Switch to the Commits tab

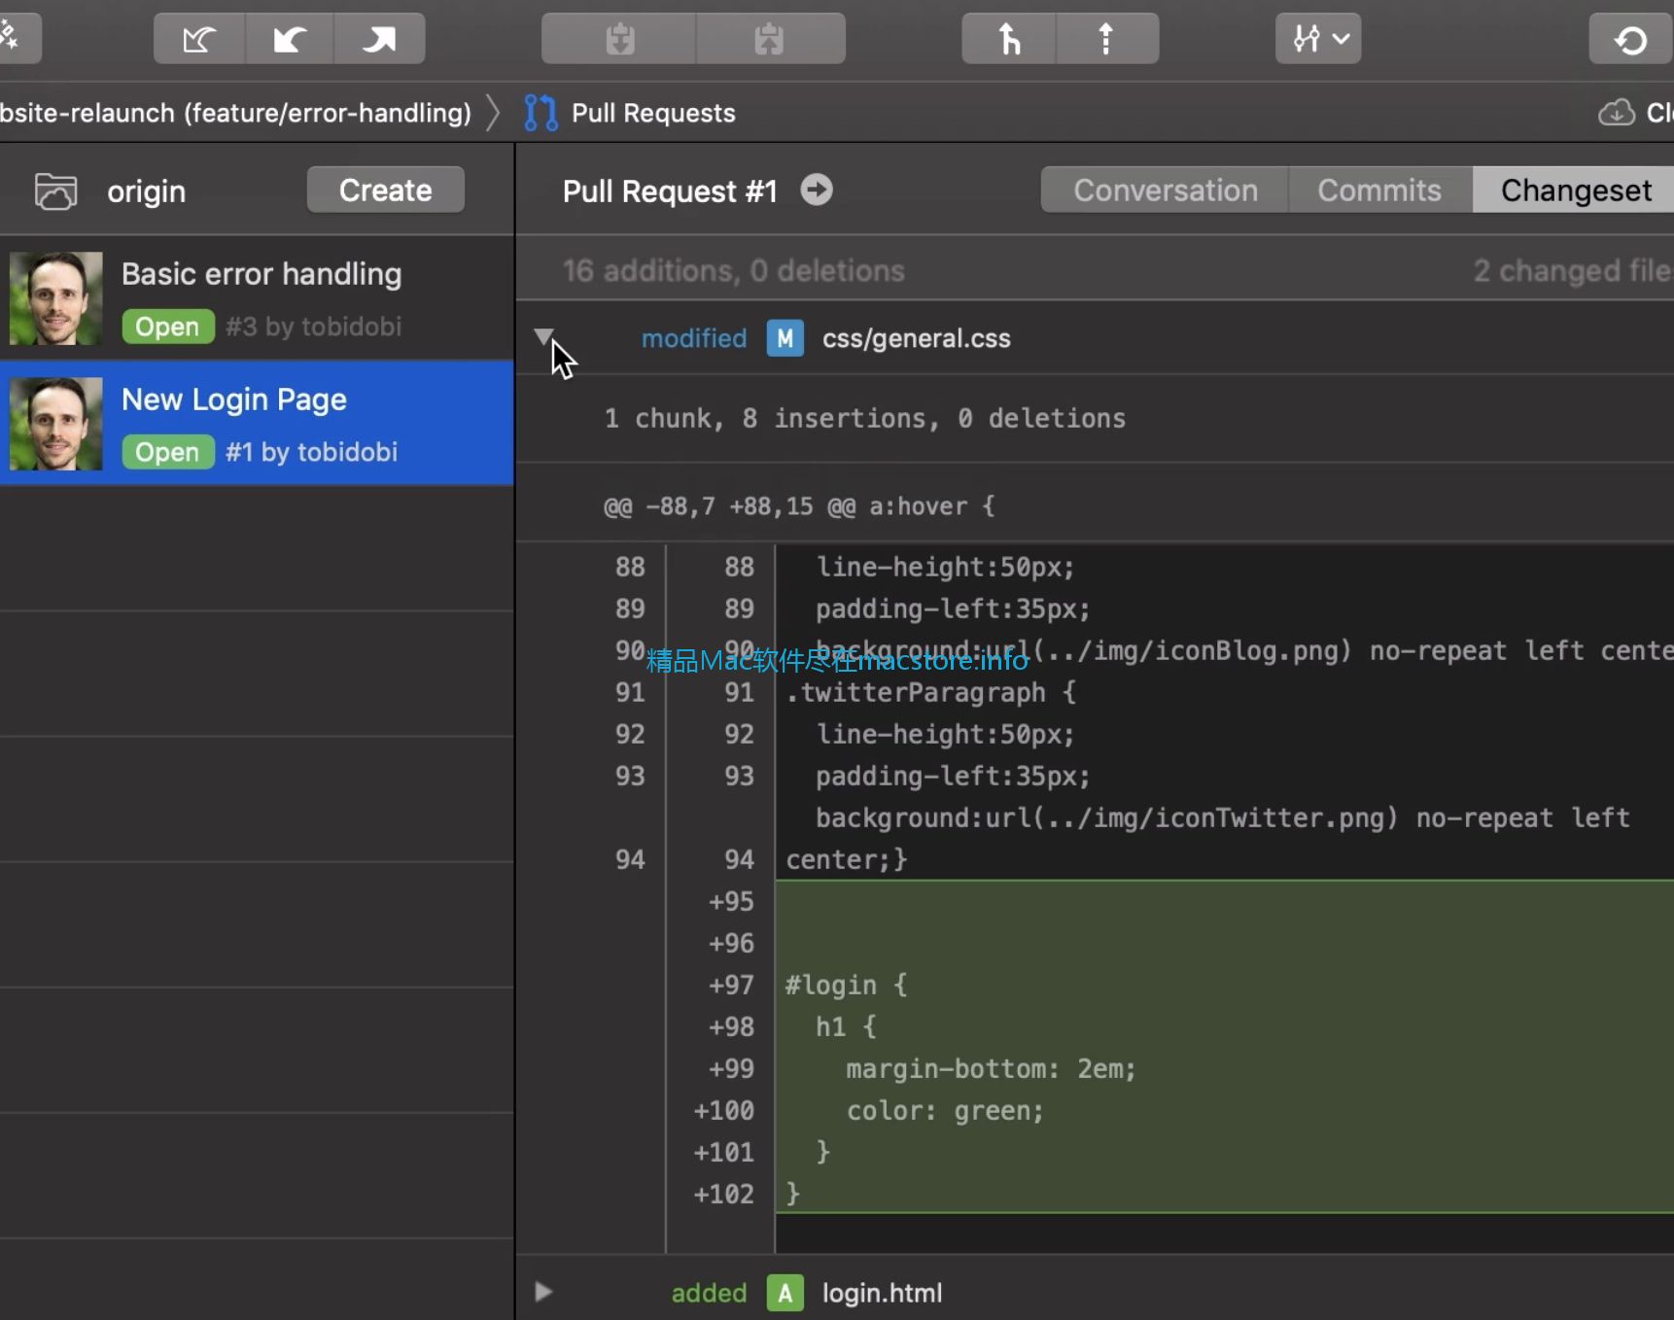click(1379, 190)
